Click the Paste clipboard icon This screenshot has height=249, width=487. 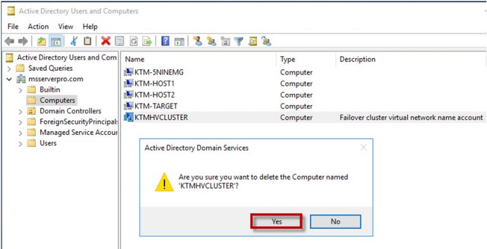88,41
